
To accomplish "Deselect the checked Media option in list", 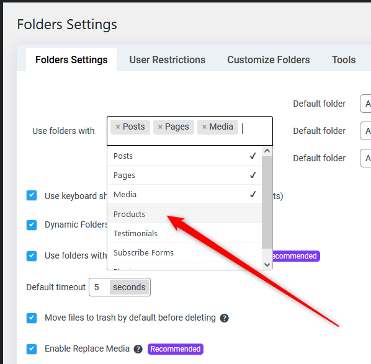I will [x=184, y=195].
